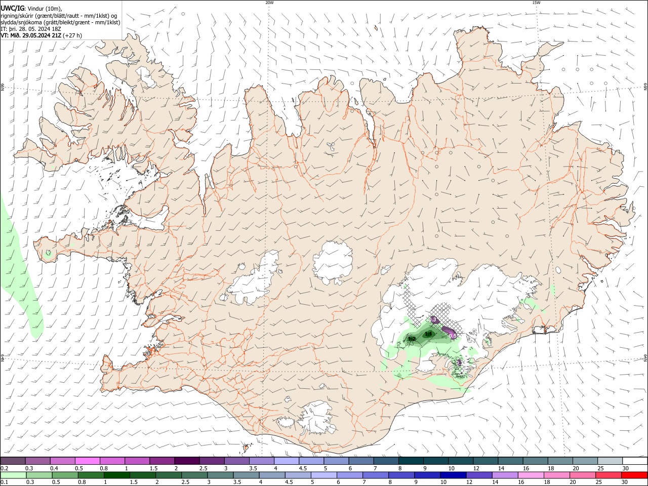Click the 'IT: þri. 28. 05. 2024 18Z' line
The width and height of the screenshot is (648, 486).
31,29
